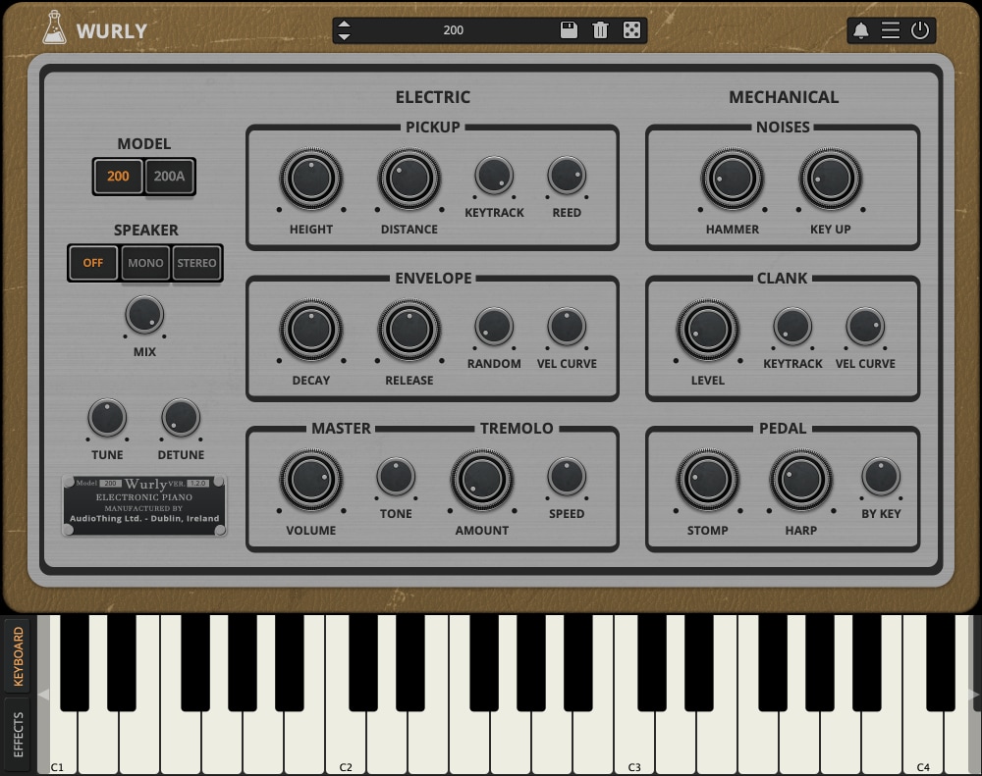This screenshot has width=982, height=776.
Task: Click the REED knob
Action: [567, 176]
